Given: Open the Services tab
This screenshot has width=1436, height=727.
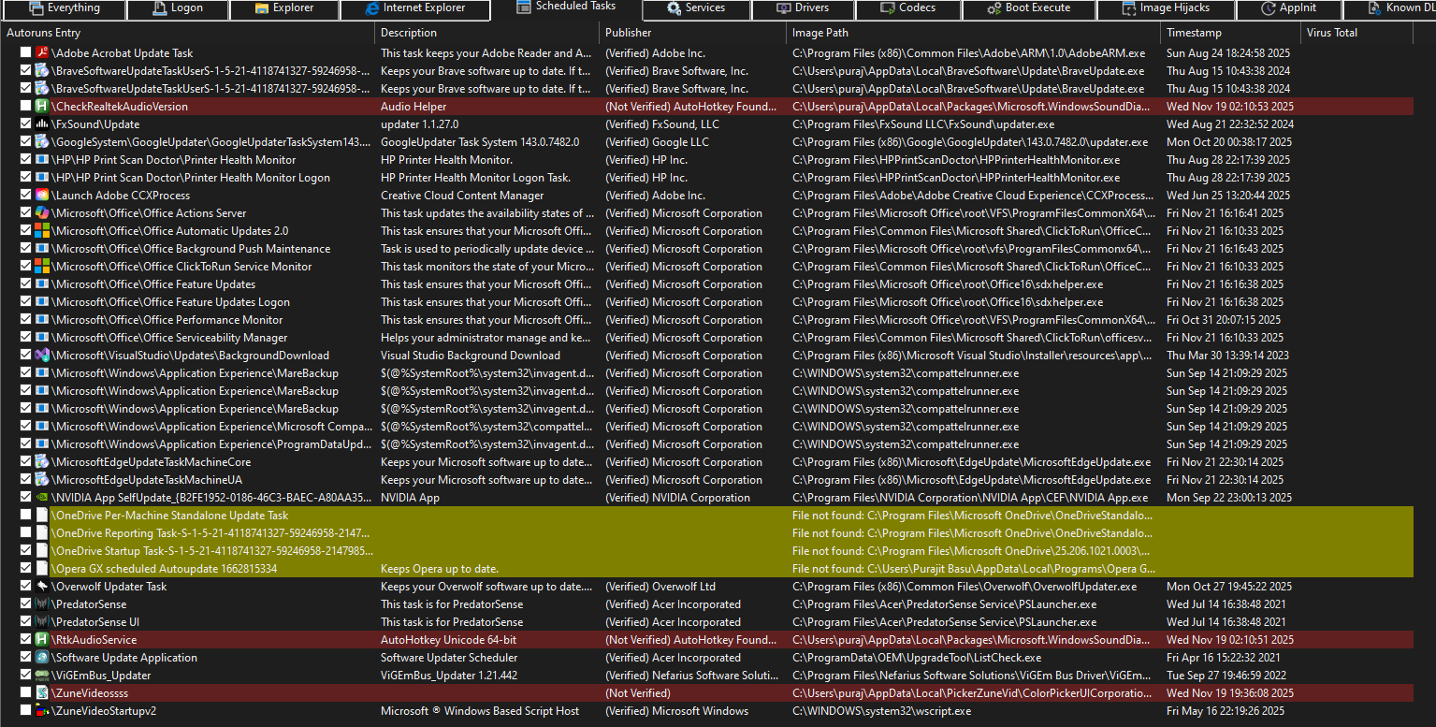Looking at the screenshot, I should tap(696, 8).
